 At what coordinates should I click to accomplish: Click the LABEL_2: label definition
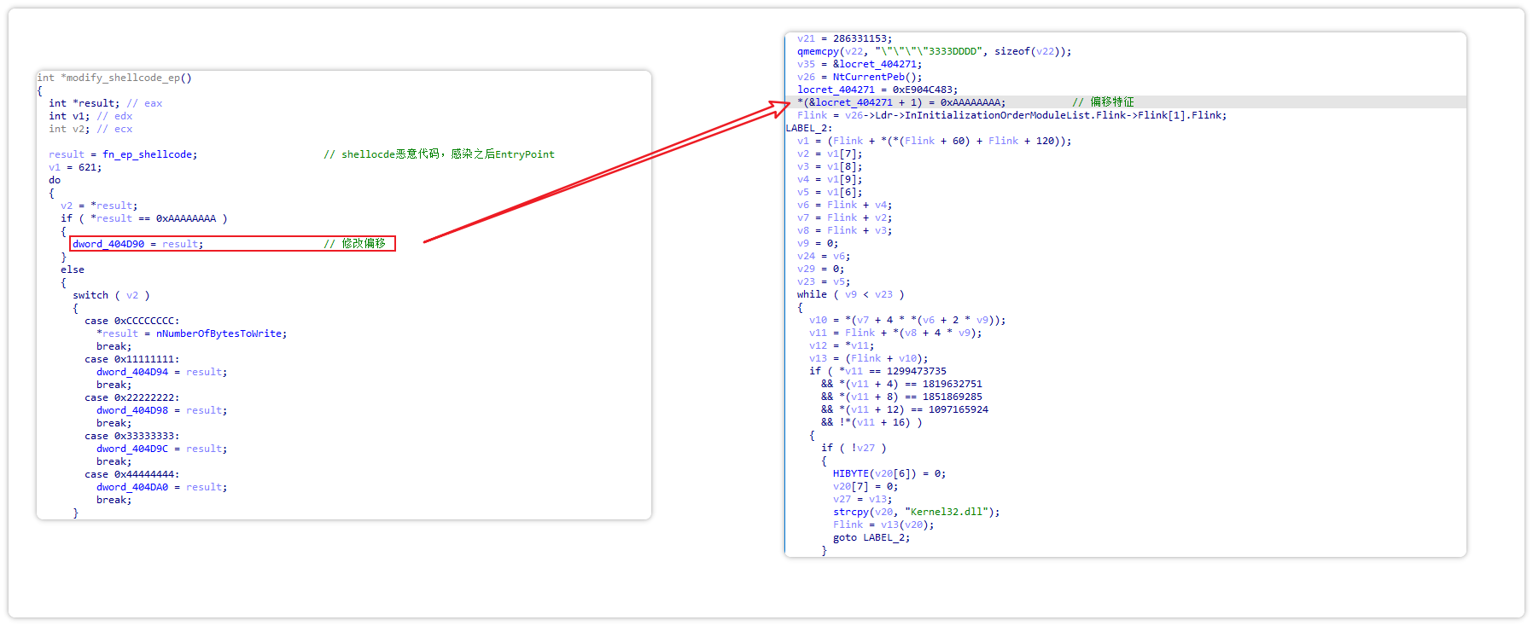[x=808, y=128]
